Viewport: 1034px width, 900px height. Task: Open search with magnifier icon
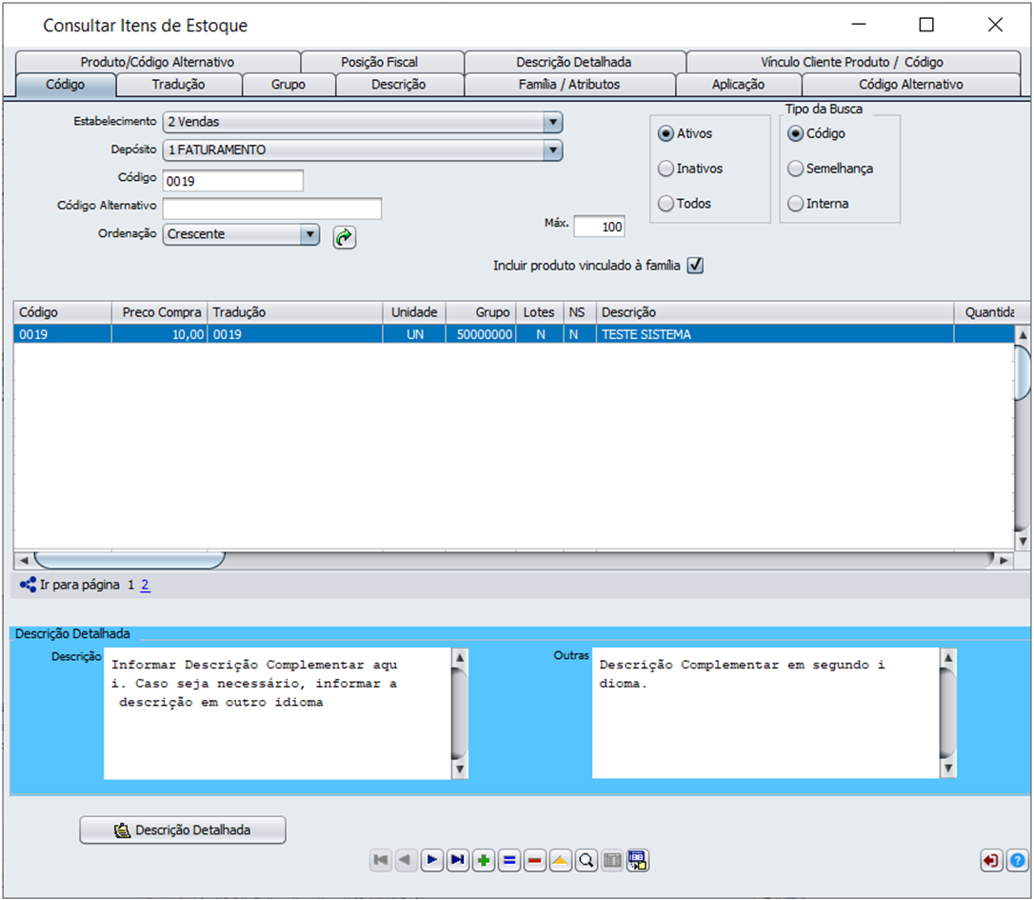pyautogui.click(x=587, y=860)
